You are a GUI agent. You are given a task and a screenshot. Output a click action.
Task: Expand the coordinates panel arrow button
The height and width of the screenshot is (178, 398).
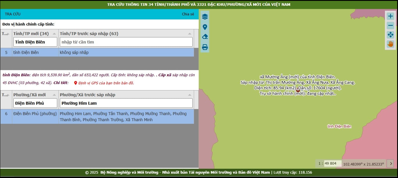click(x=390, y=164)
